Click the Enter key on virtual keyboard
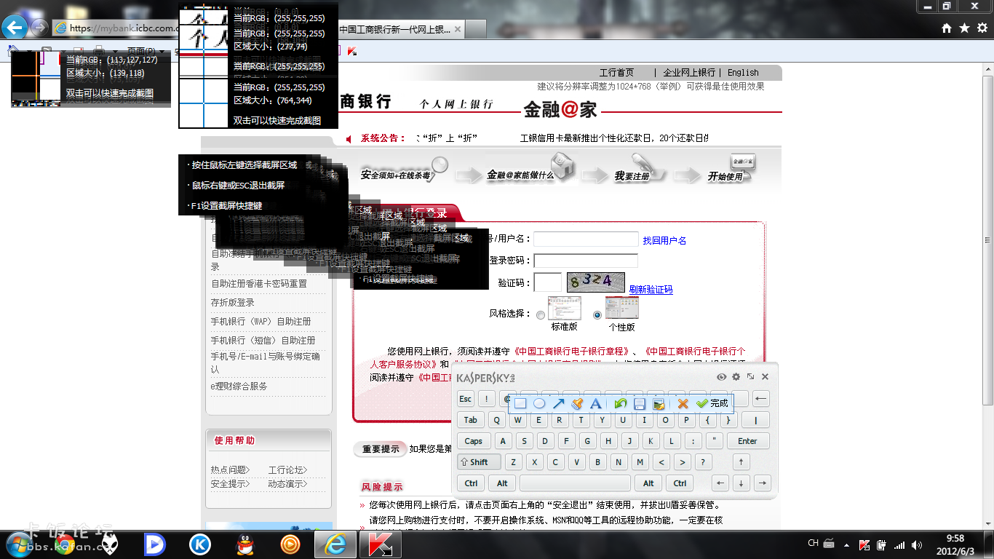Image resolution: width=994 pixels, height=559 pixels. coord(747,441)
